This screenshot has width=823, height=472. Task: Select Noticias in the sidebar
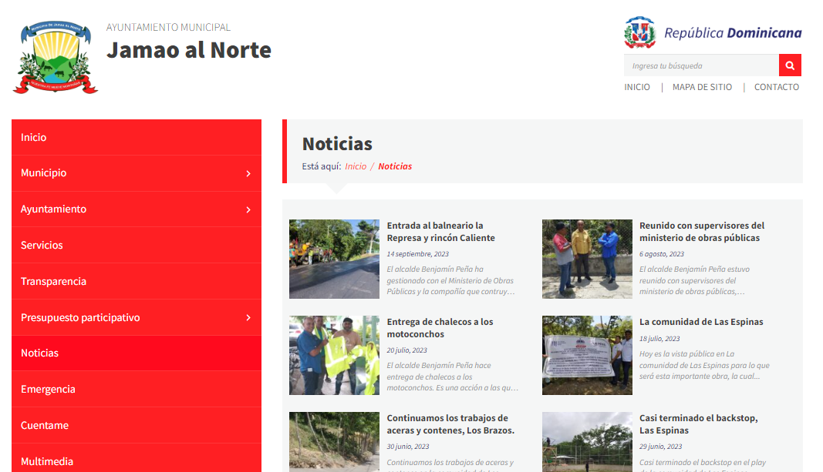coord(137,353)
